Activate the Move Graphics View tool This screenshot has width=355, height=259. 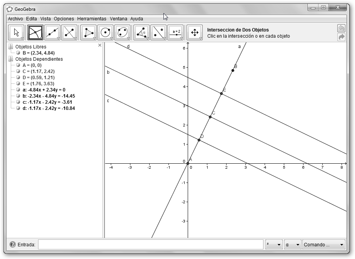tap(195, 33)
